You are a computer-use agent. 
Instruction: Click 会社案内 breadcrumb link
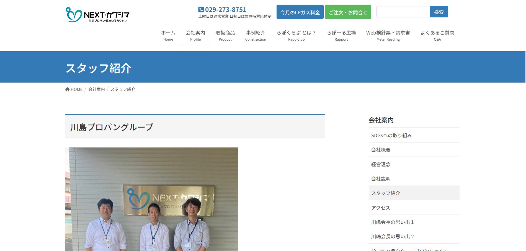96,89
